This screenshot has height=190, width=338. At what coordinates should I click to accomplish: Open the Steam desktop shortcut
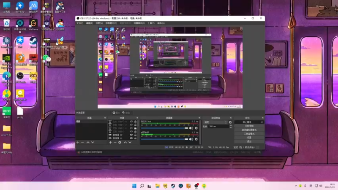33,43
